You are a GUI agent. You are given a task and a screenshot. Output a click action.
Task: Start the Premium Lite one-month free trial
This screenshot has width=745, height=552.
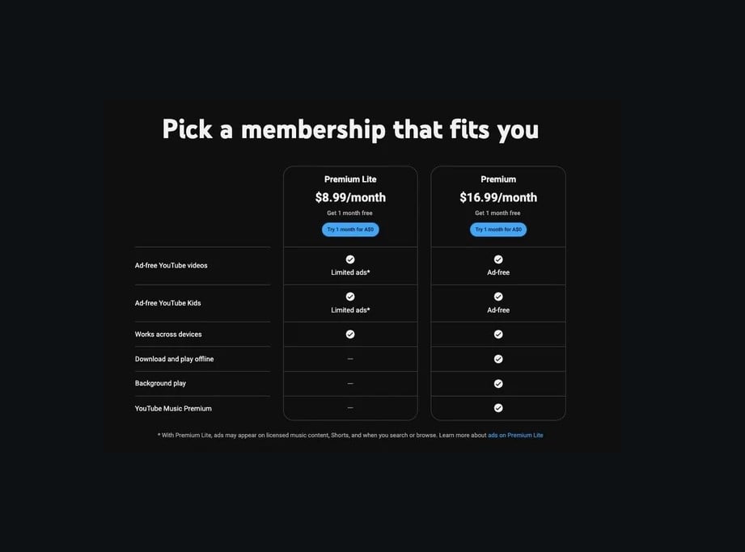point(350,230)
